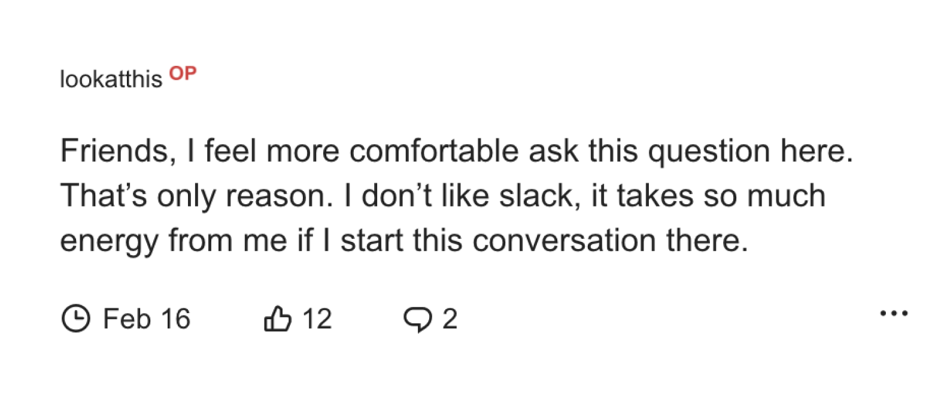Screen dimensions: 941x406
Task: Click the red OP badge
Action: (x=183, y=73)
